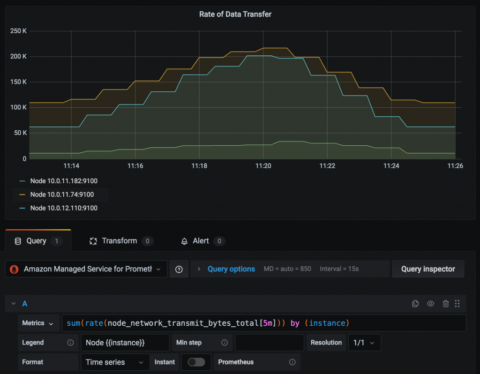480x374 pixels.
Task: Open the help icon beside the datasource picker
Action: tap(179, 269)
